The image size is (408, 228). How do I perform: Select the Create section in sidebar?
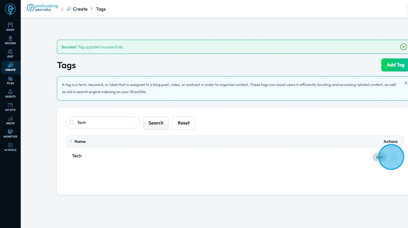pos(11,67)
